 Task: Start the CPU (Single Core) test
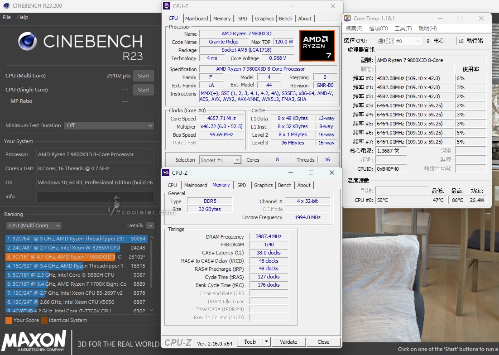[x=144, y=90]
